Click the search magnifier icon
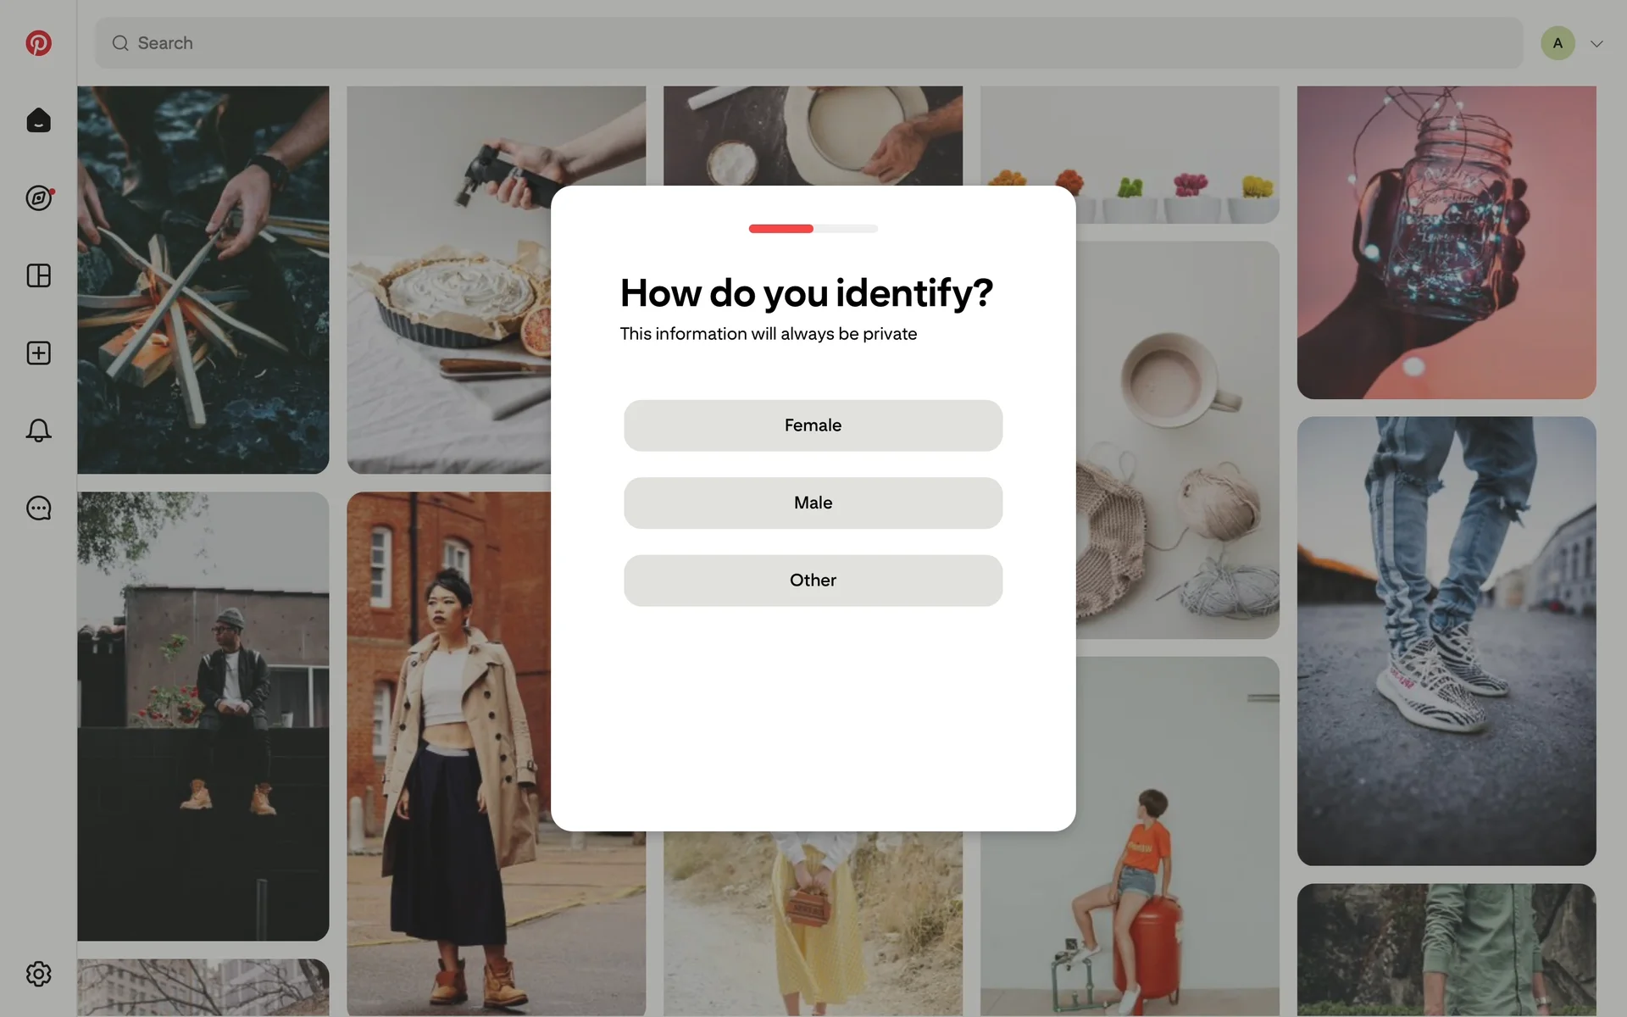Image resolution: width=1627 pixels, height=1017 pixels. point(120,43)
